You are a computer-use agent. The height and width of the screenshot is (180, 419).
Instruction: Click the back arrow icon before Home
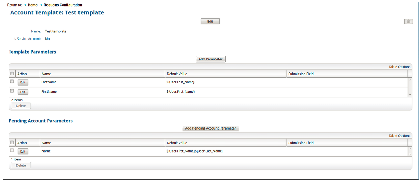[x=25, y=5]
